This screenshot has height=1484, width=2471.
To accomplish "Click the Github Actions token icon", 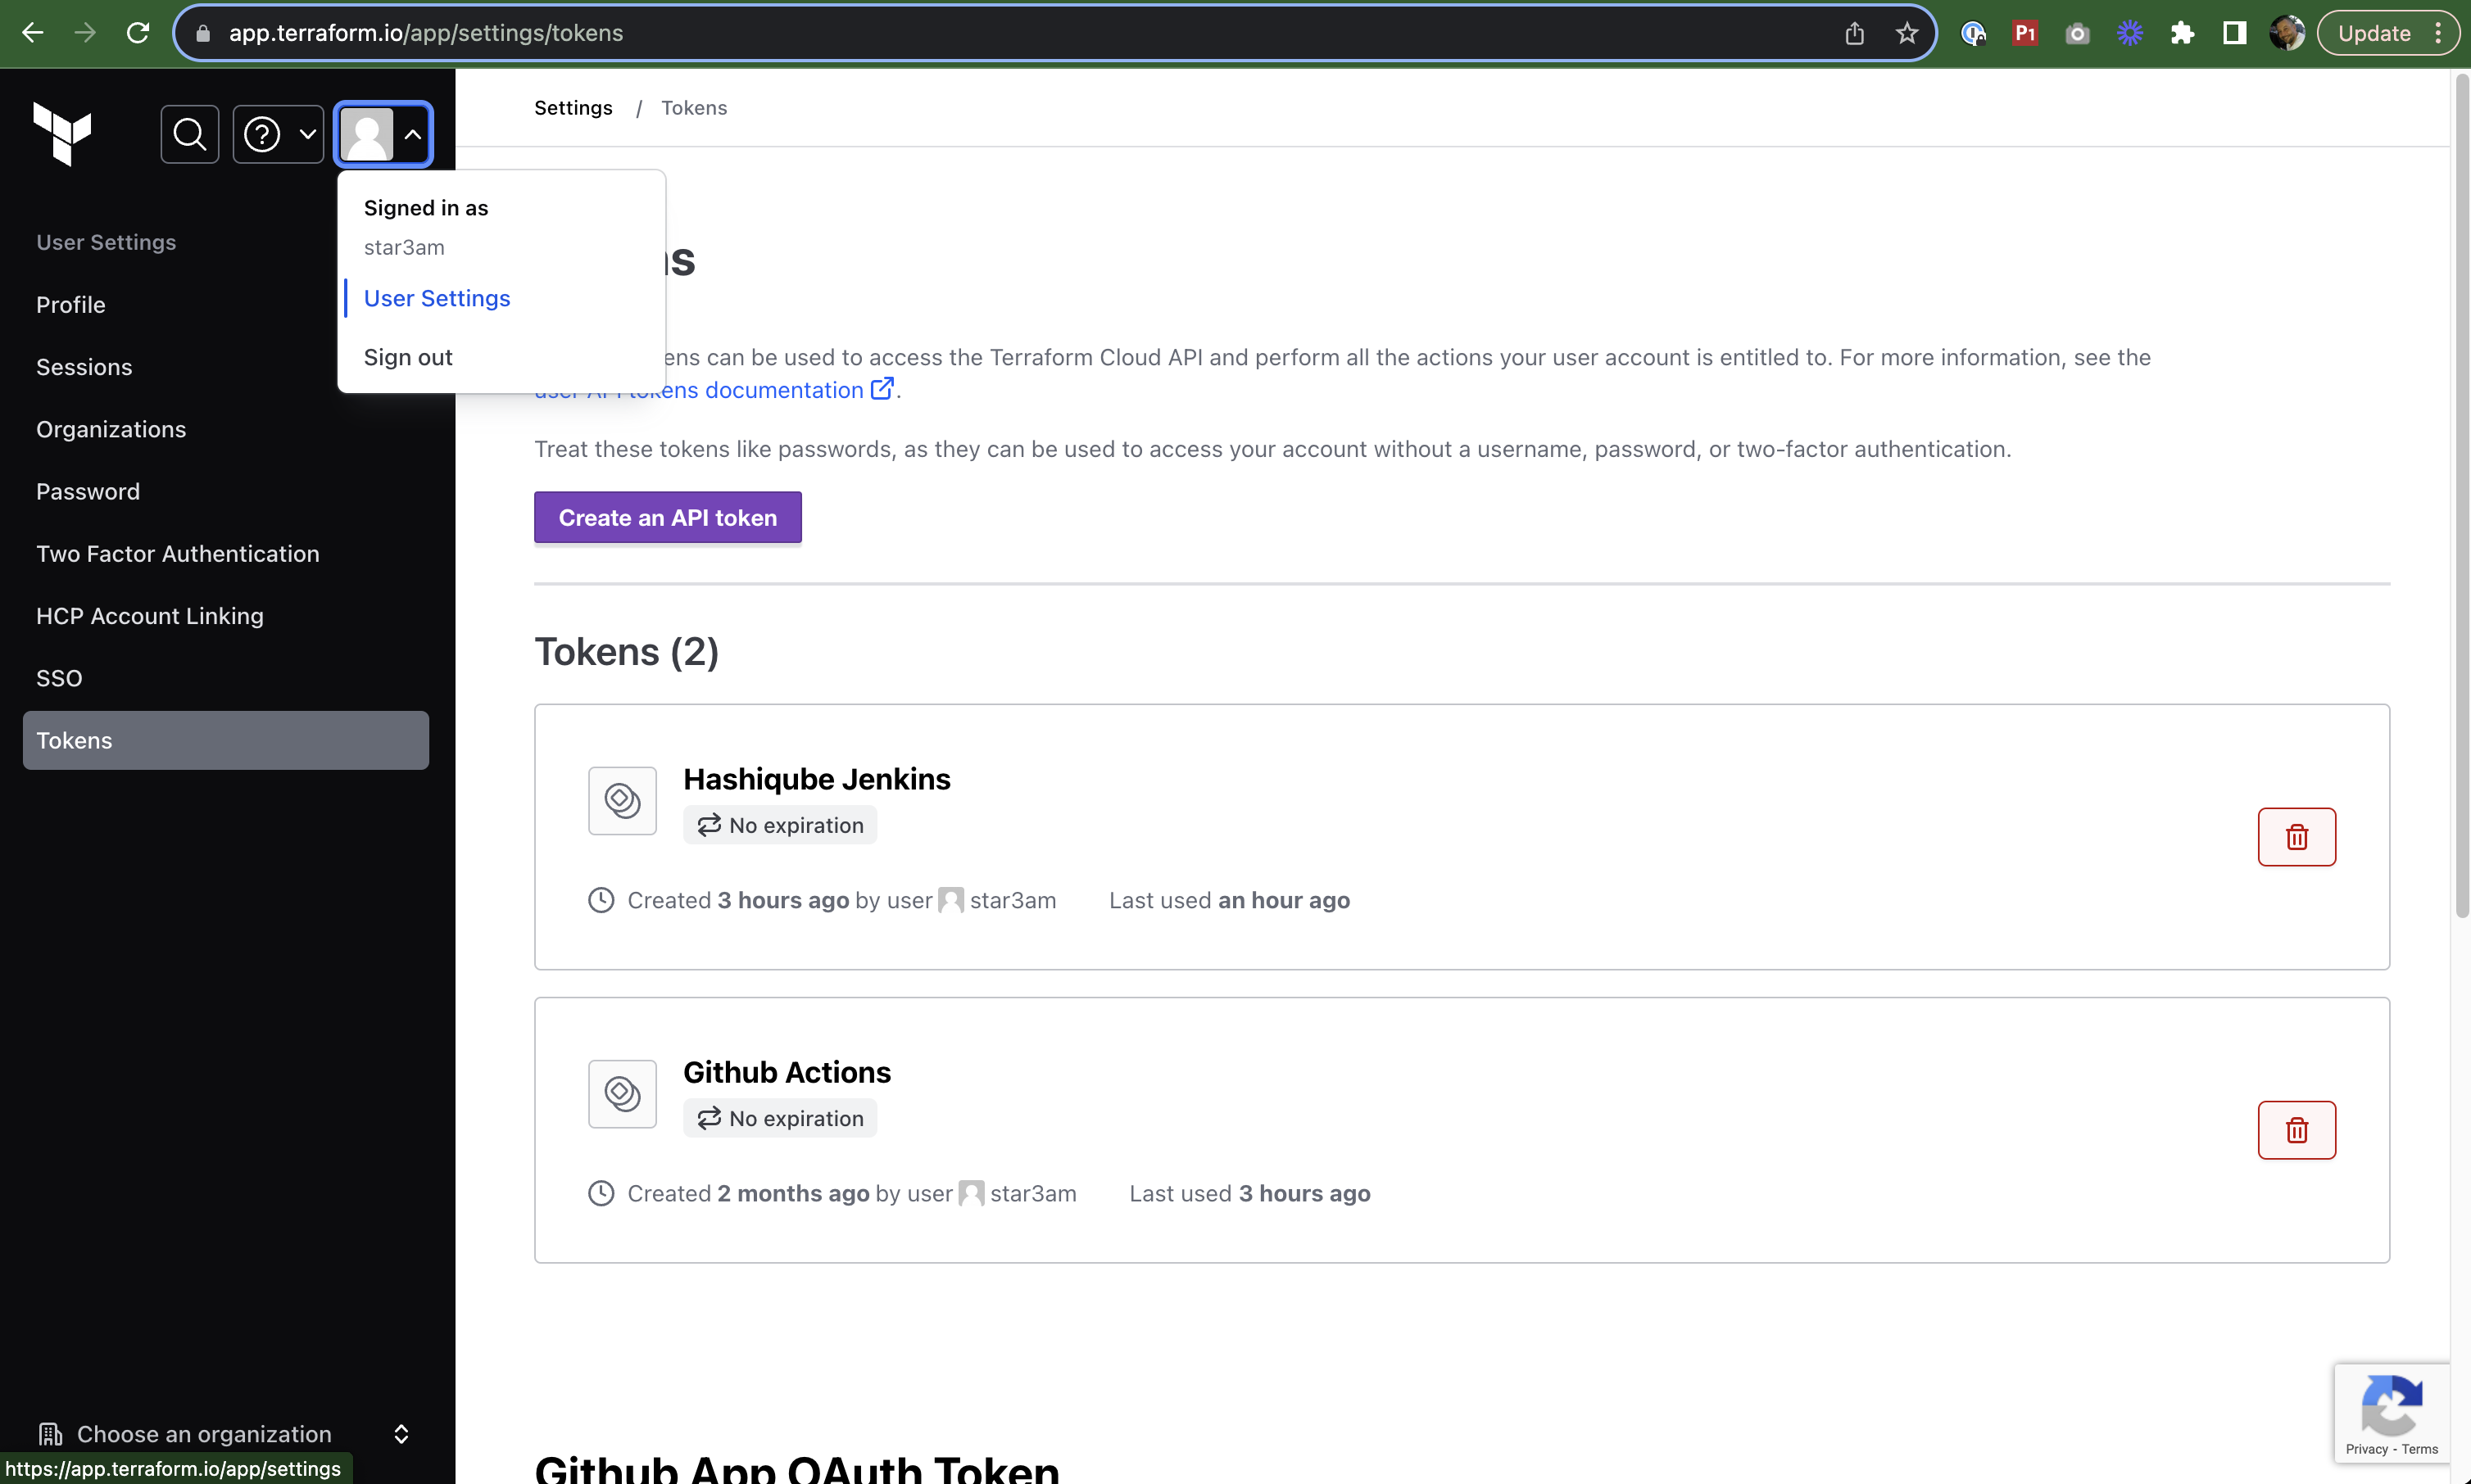I will pyautogui.click(x=622, y=1094).
